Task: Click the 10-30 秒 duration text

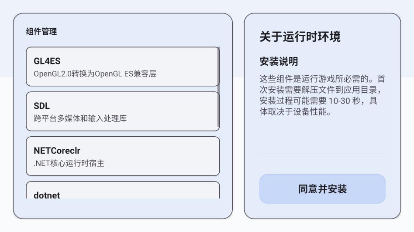Action: pyautogui.click(x=345, y=101)
